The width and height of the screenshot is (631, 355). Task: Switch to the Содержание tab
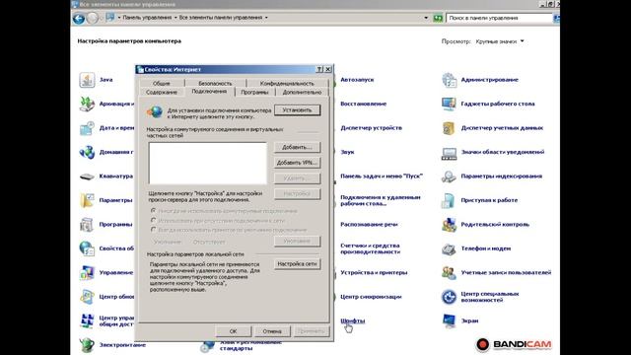pyautogui.click(x=162, y=92)
